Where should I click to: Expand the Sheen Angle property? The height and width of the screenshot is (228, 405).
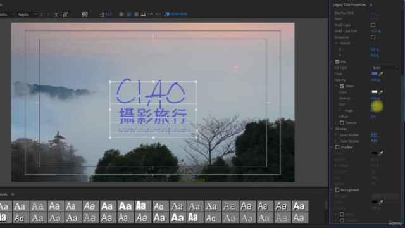click(340, 110)
